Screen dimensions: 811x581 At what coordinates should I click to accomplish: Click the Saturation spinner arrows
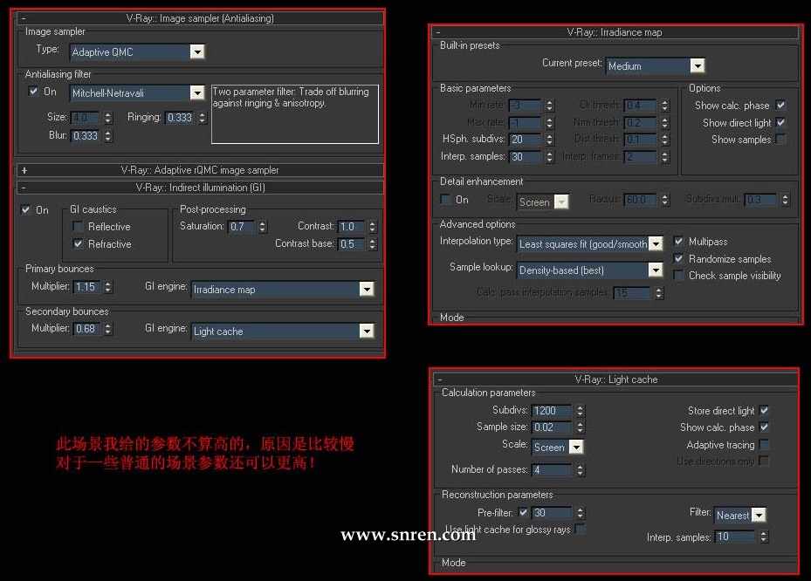click(262, 227)
